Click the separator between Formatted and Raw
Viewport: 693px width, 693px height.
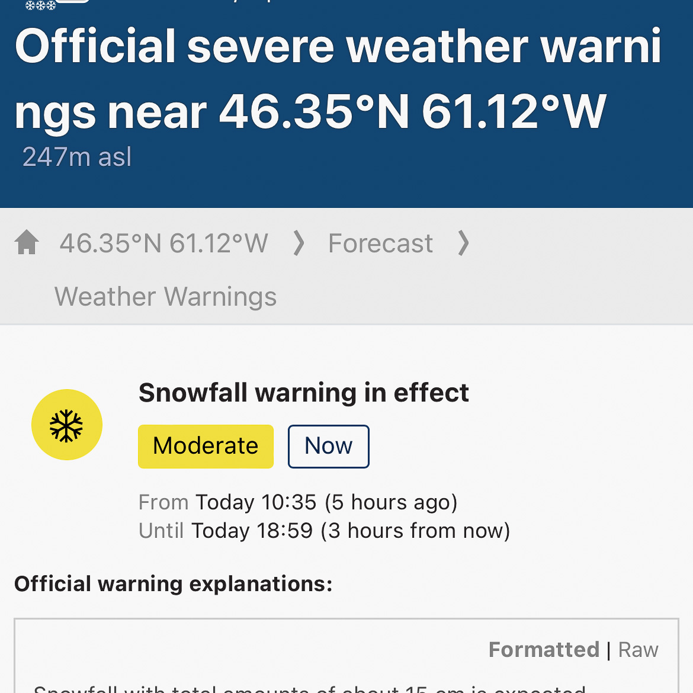coord(608,650)
